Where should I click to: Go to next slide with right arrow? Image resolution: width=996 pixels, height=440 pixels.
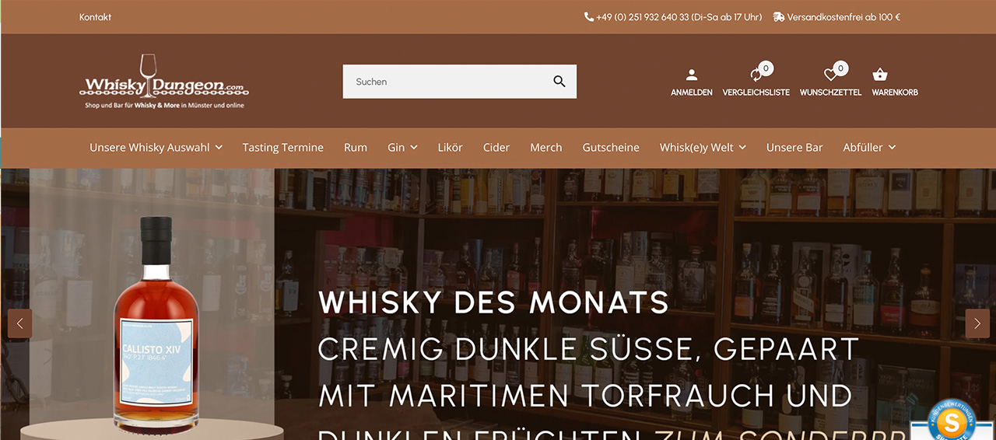[977, 323]
